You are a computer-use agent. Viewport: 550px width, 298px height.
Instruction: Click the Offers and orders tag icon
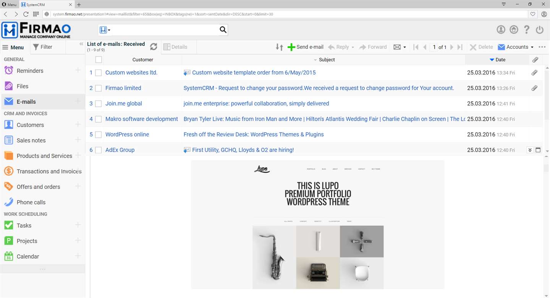coord(8,186)
